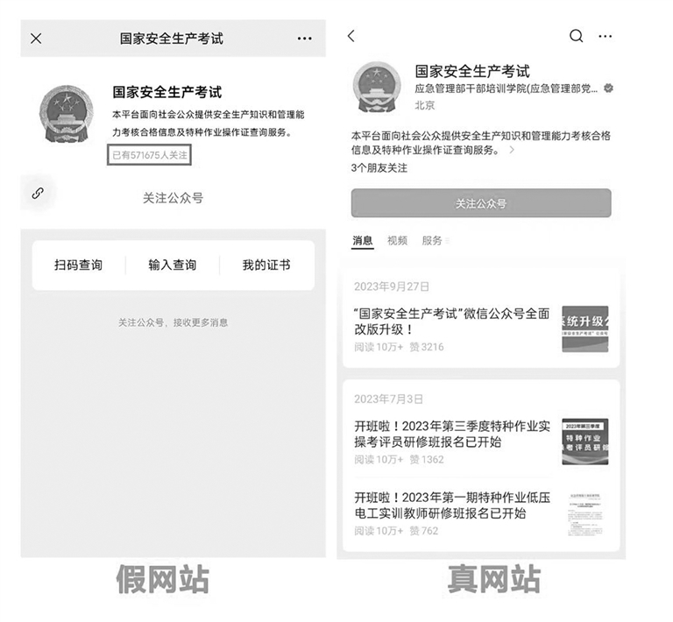
Task: Tap the link chain icon on fake site
Action: (38, 194)
